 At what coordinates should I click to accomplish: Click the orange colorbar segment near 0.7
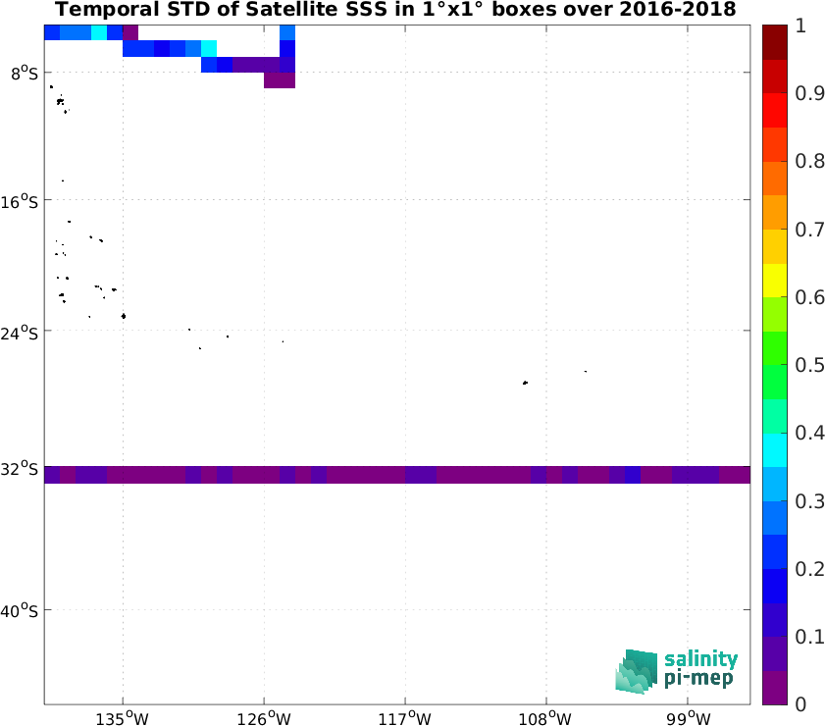pos(775,212)
